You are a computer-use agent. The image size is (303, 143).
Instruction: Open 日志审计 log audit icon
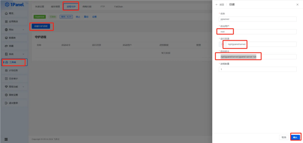6,79
